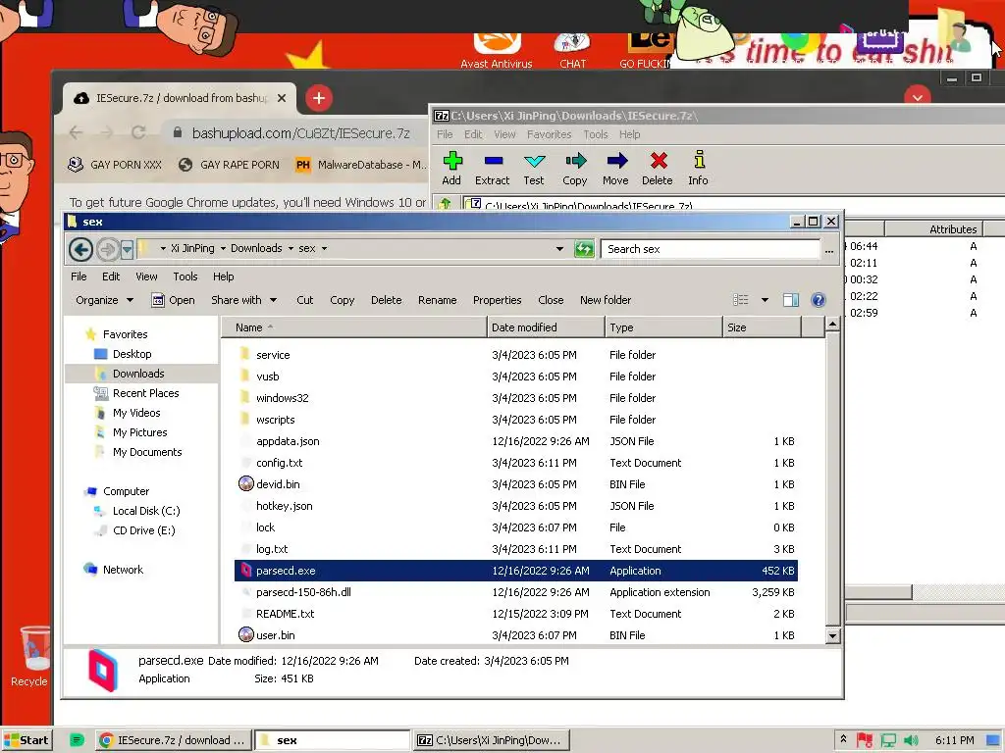Sort by Name column header
The height and width of the screenshot is (753, 1005).
point(353,327)
